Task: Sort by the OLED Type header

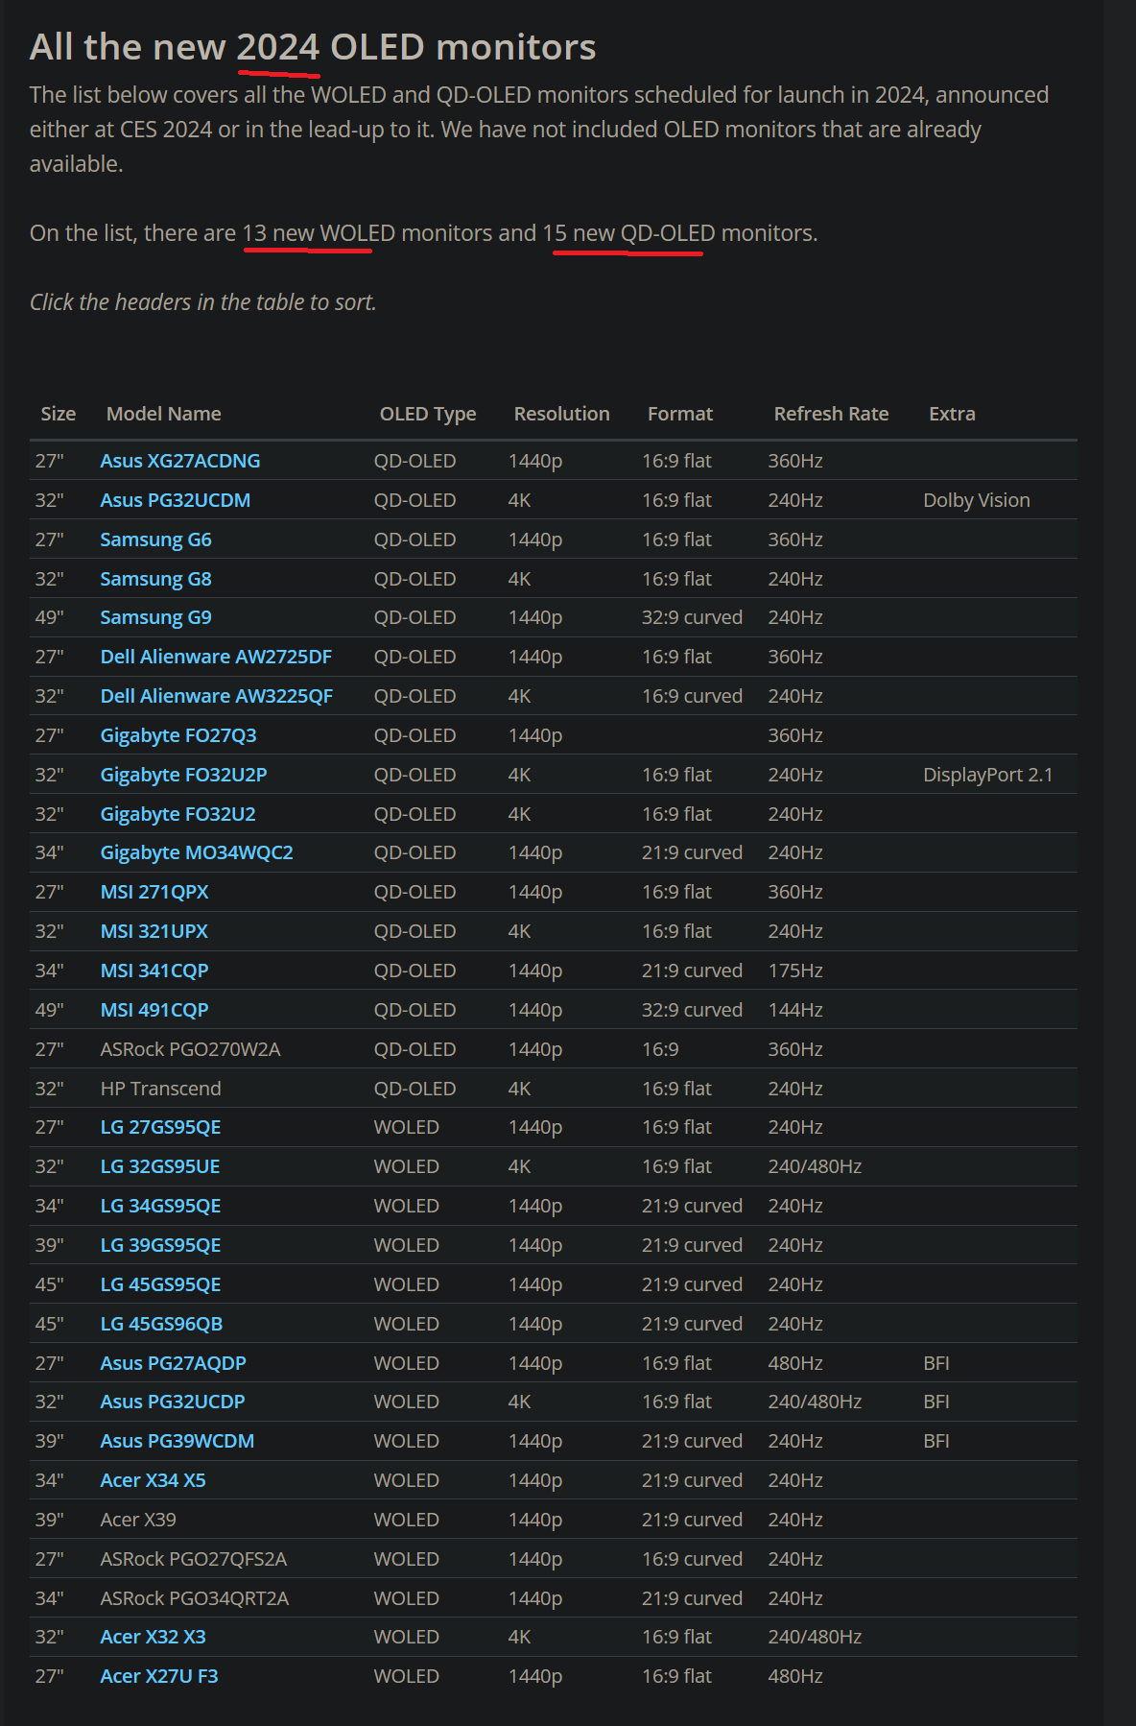Action: (x=427, y=414)
